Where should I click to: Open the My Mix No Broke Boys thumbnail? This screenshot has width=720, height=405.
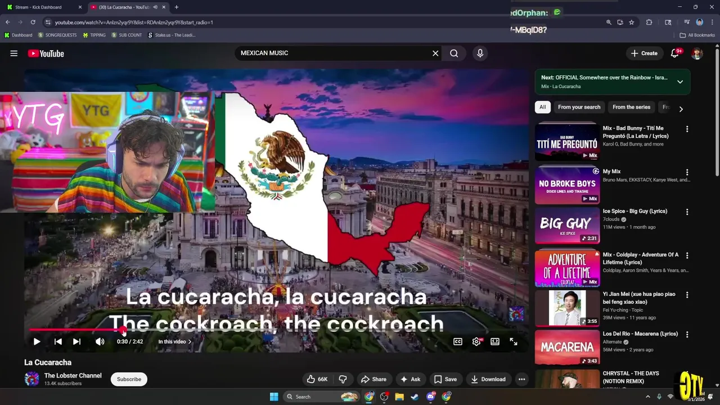point(567,184)
